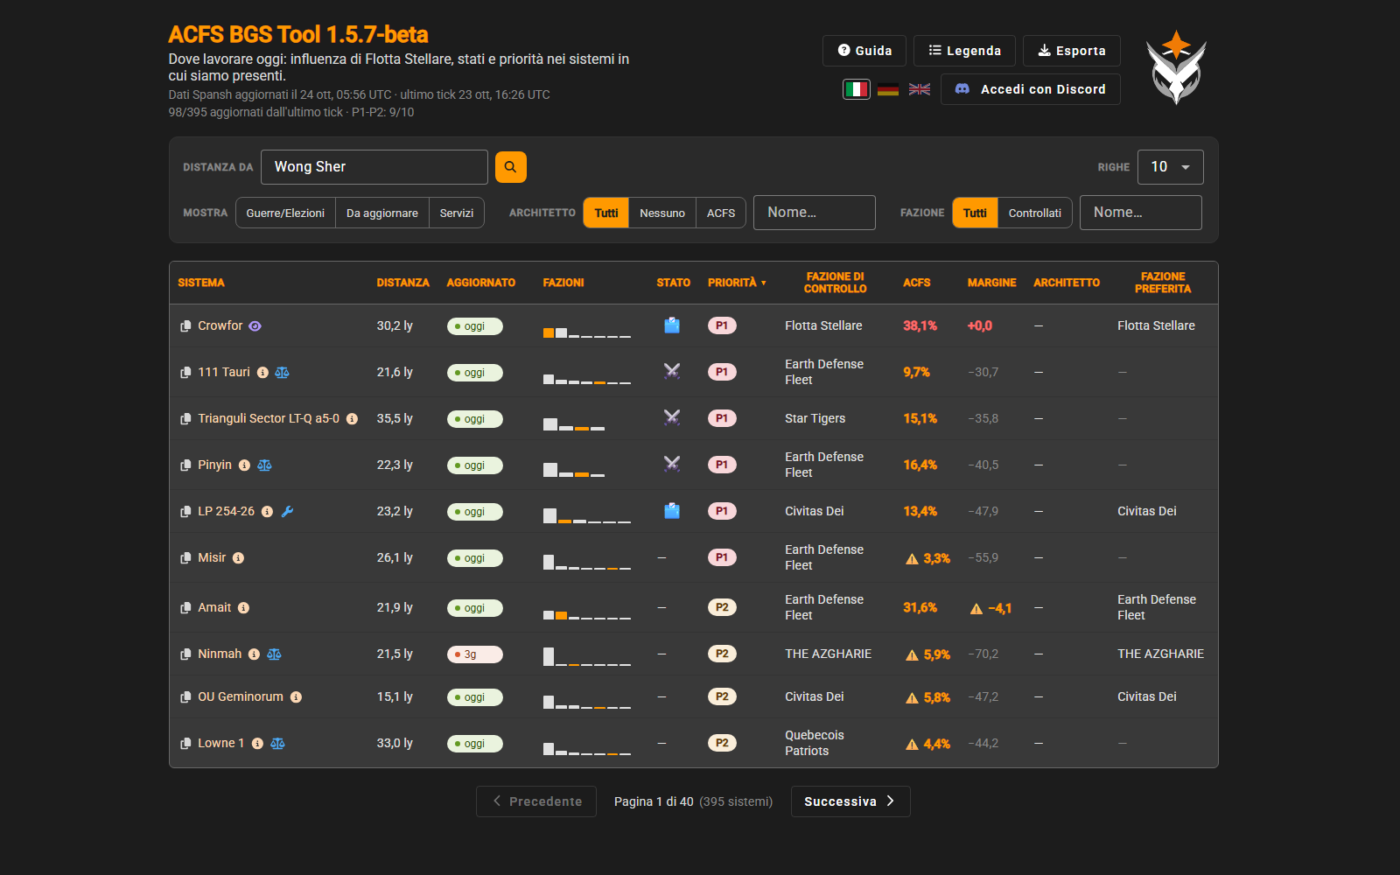Sort by Sistema column header
The image size is (1400, 875).
[201, 283]
